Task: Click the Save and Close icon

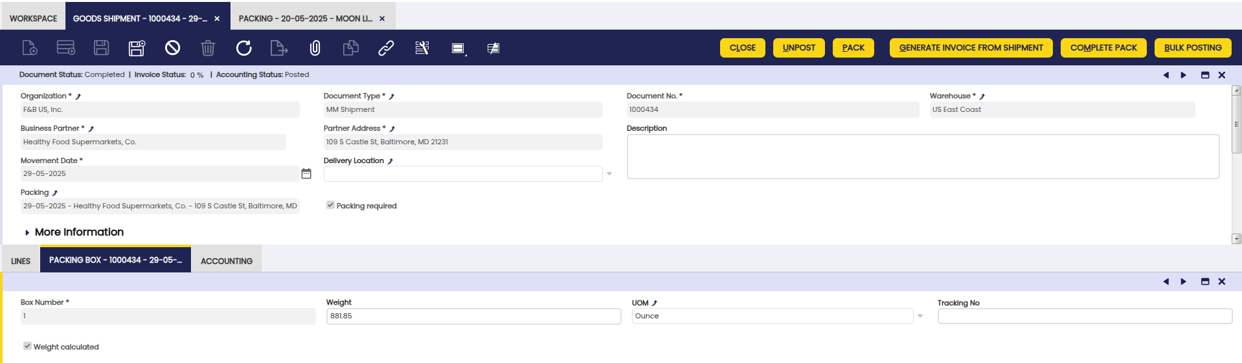Action: coord(137,48)
